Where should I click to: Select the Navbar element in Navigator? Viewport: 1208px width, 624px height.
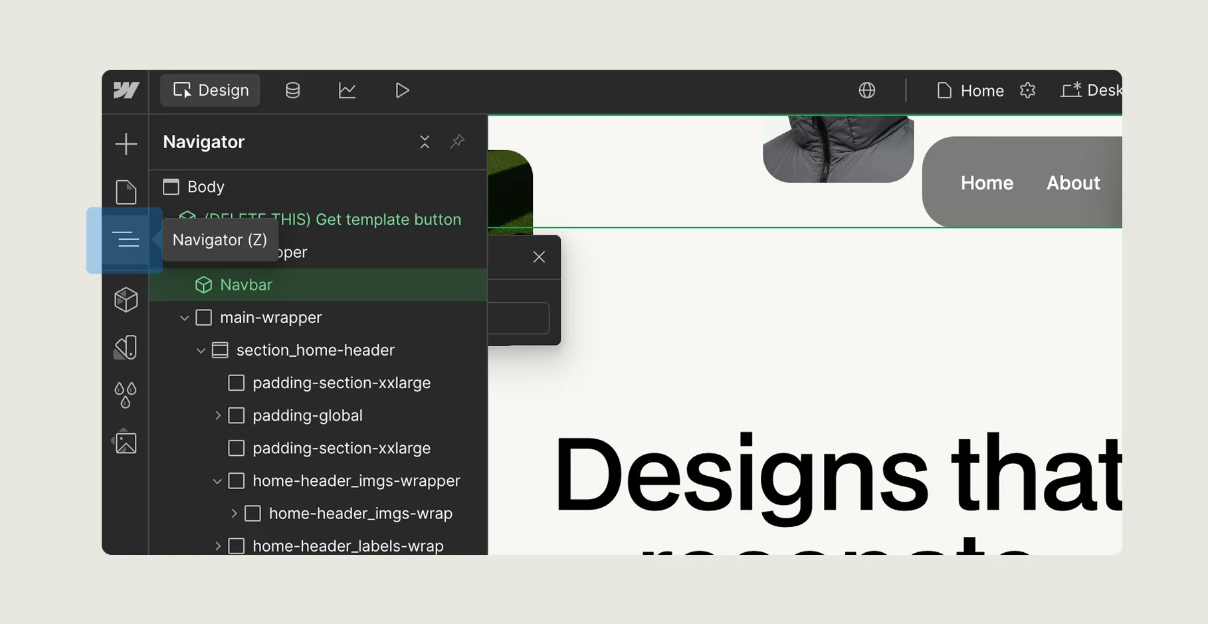(x=245, y=284)
